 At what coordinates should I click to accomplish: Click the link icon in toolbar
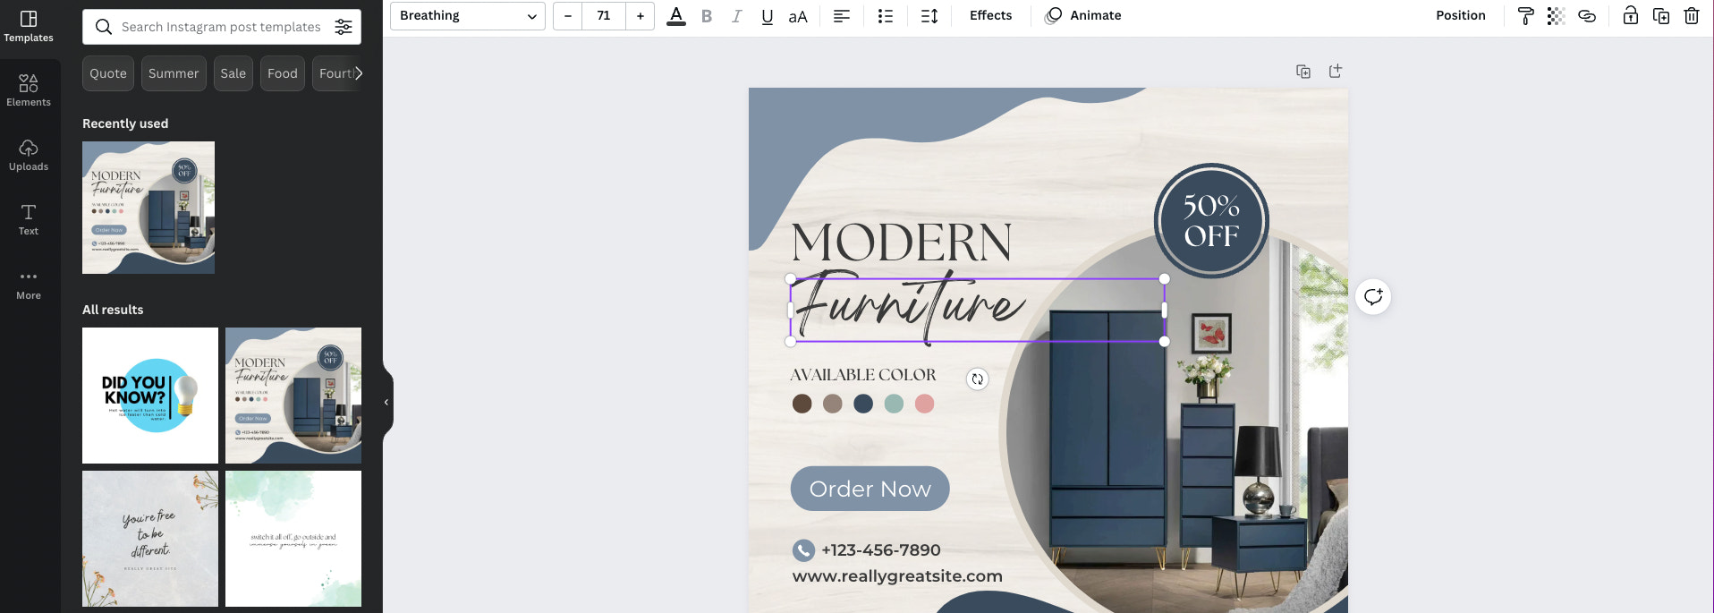[x=1587, y=16]
